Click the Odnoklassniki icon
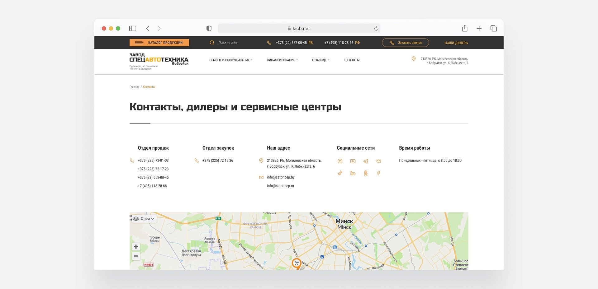This screenshot has height=289, width=598. point(366,173)
